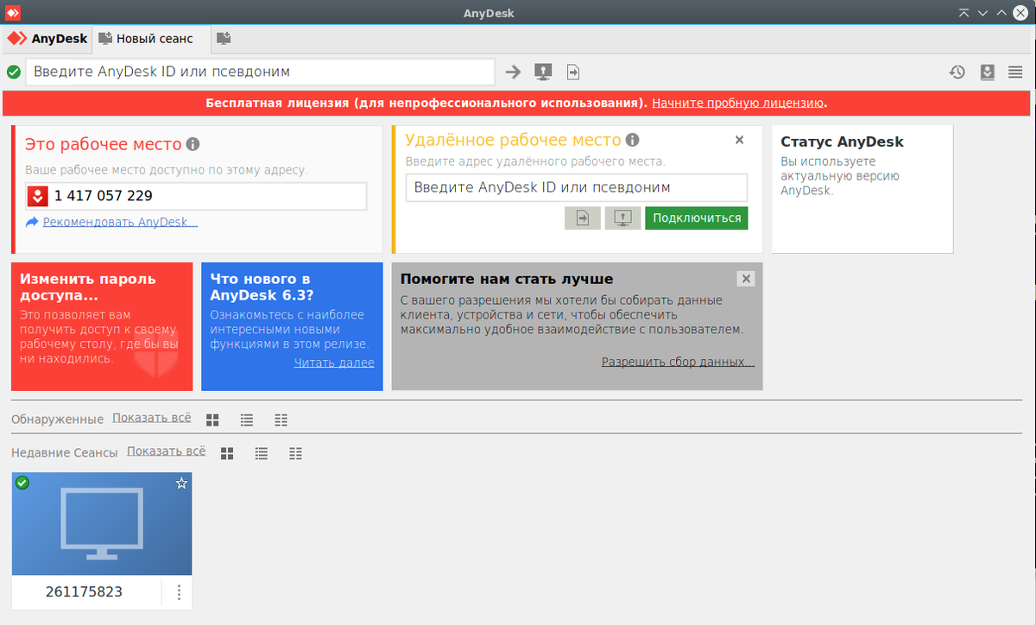Click 'Читать далее' link
The image size is (1036, 625).
[x=334, y=363]
